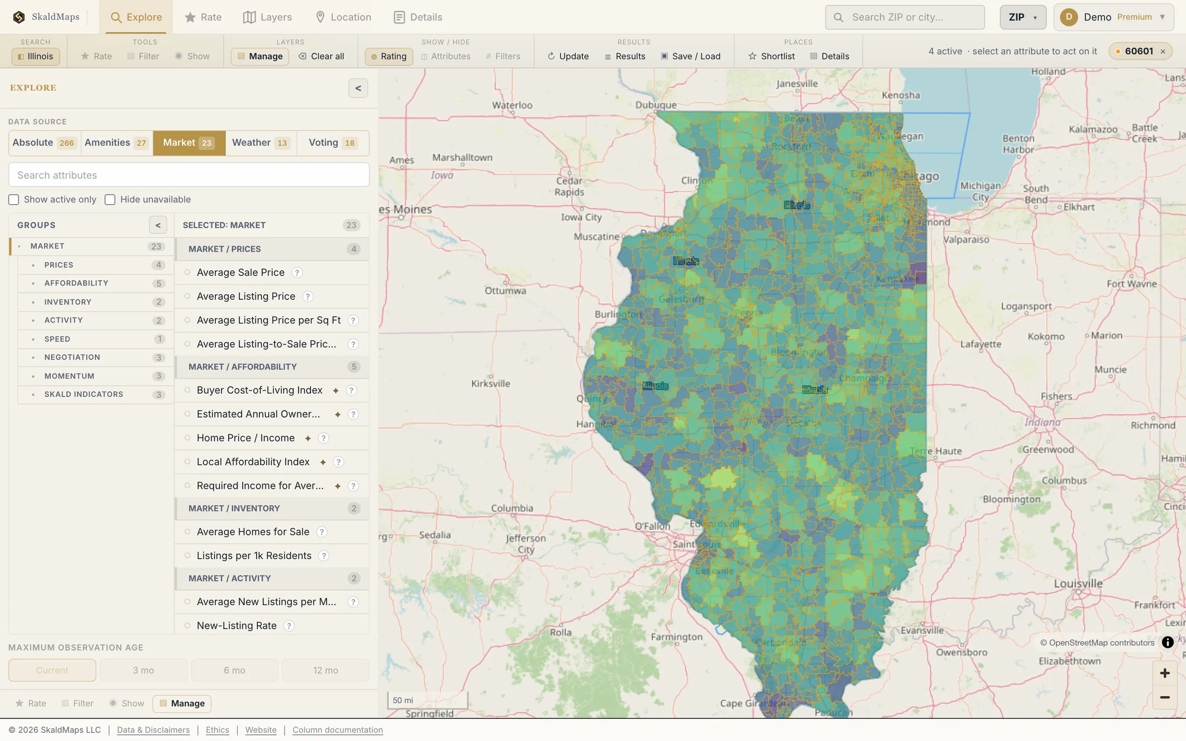Viewport: 1186px width, 741px height.
Task: Open the Demo Premium account menu
Action: (1114, 17)
